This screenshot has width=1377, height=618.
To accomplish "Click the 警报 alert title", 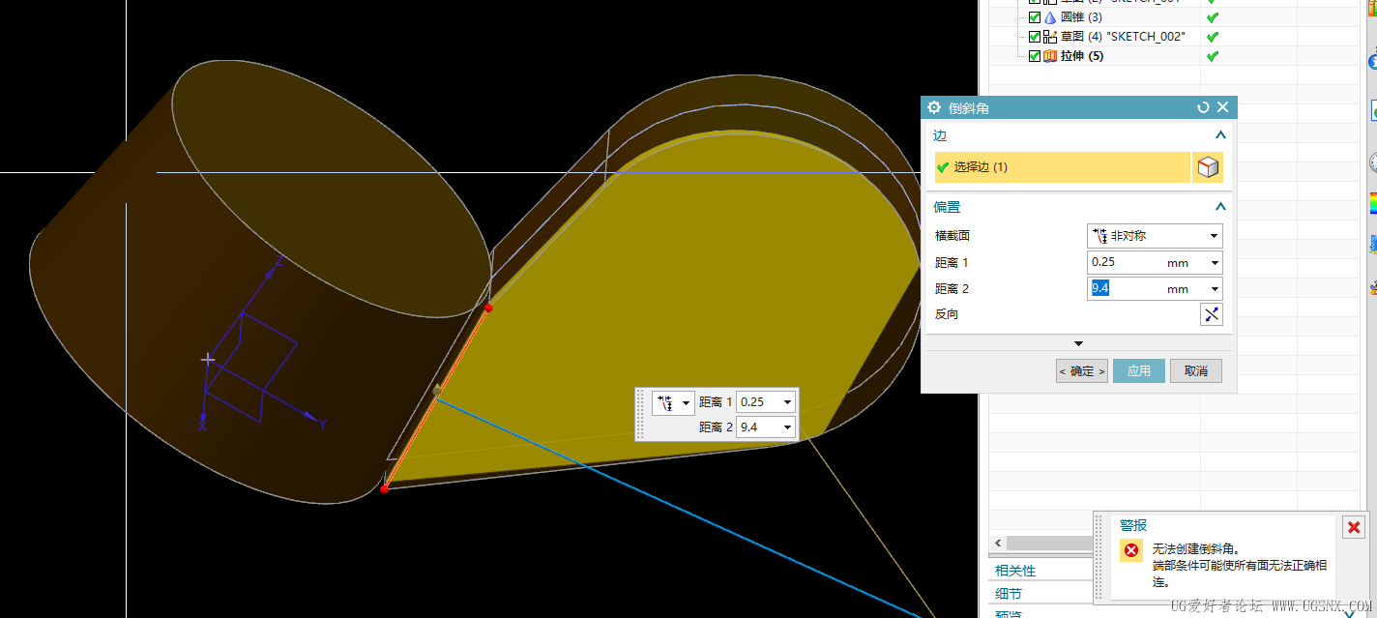I will pos(1133,525).
